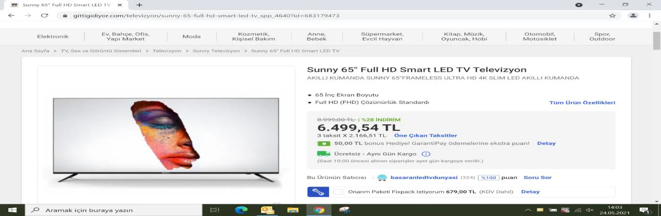Open the Chrome profile avatar icon
Viewport: 661px width, 216px height.
point(633,15)
